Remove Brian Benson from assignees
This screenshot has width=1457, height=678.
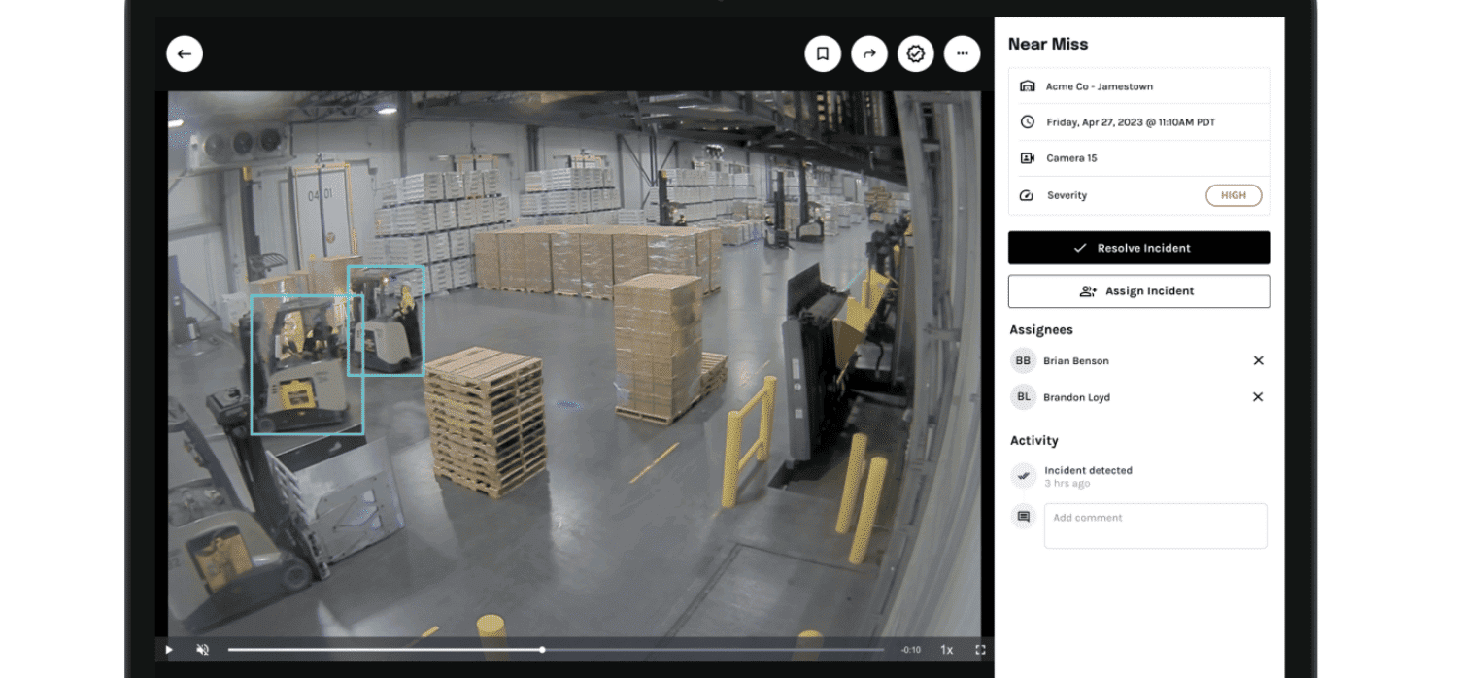[x=1258, y=361]
